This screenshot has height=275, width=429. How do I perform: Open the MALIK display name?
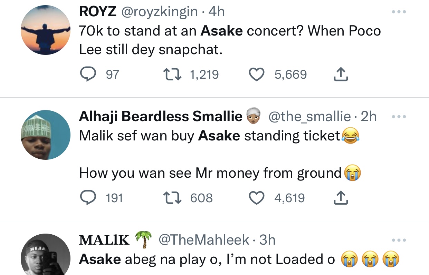(x=104, y=240)
